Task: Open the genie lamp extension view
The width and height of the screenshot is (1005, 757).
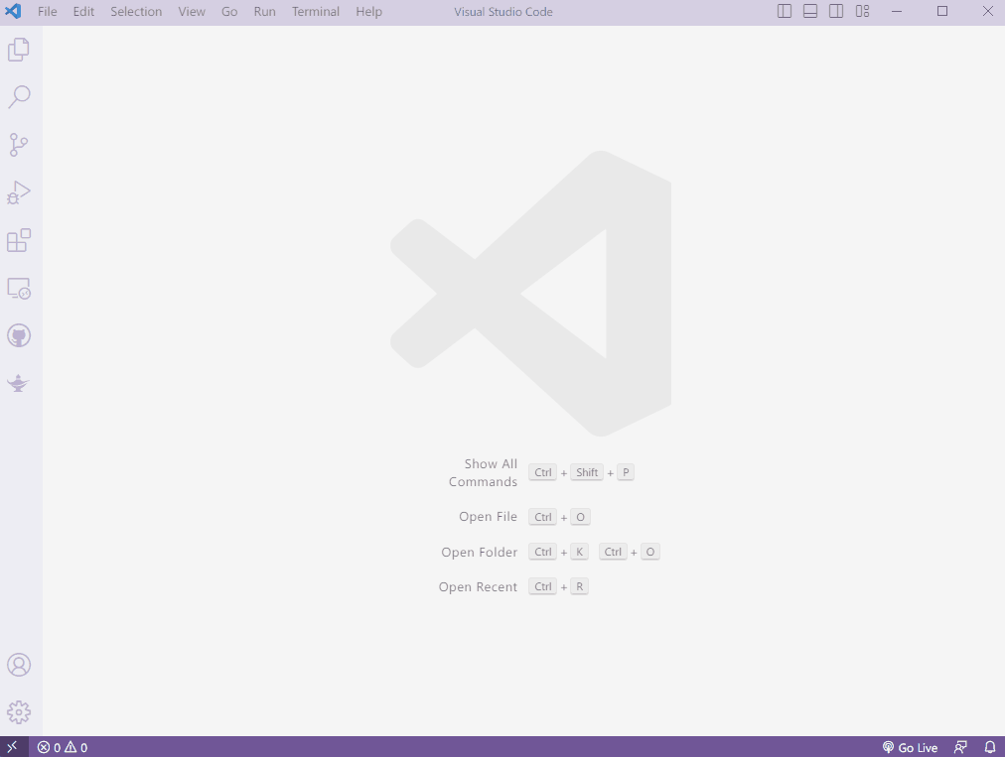Action: (x=19, y=383)
